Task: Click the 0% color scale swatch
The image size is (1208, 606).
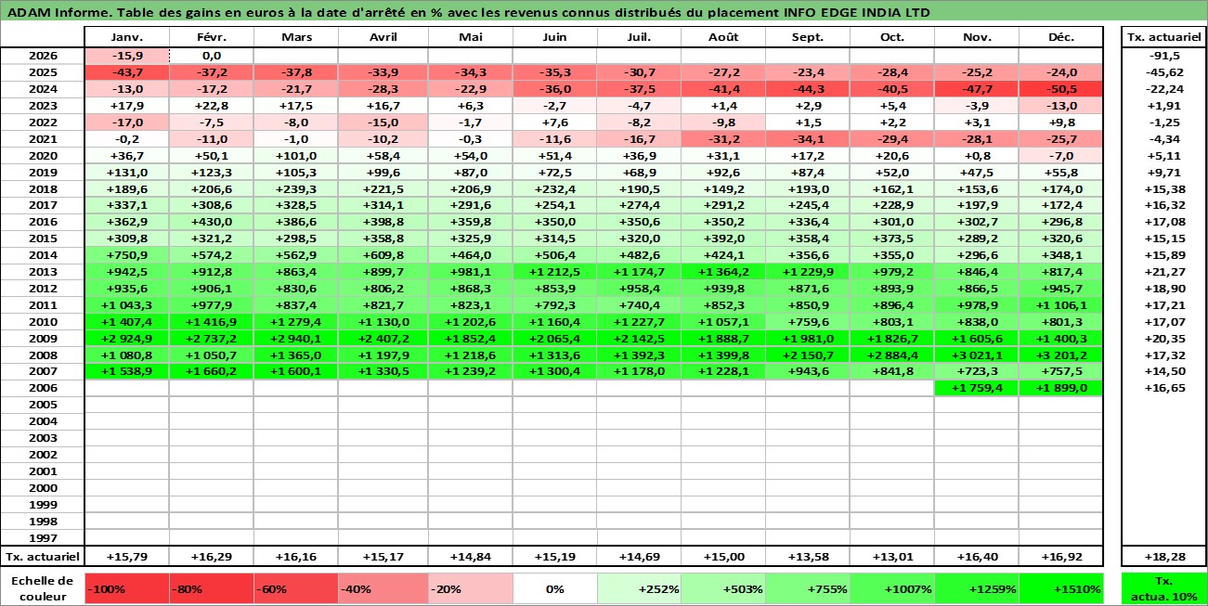Action: coord(554,588)
